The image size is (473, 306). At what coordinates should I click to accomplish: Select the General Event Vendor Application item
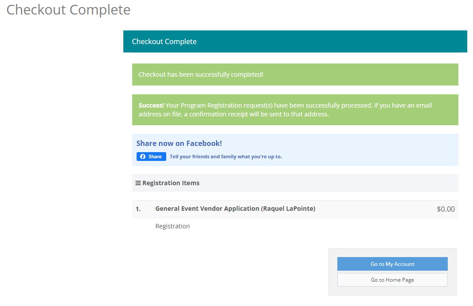[x=235, y=209]
